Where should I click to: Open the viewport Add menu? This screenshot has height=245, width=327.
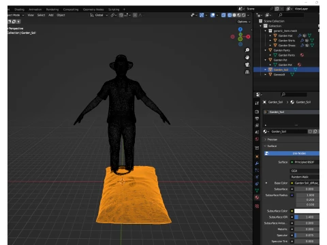tap(51, 15)
